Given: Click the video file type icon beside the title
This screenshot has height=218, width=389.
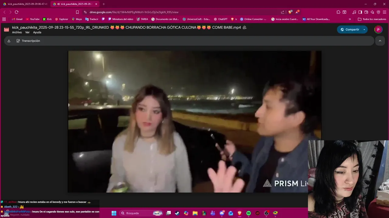Looking at the screenshot, I should point(6,29).
